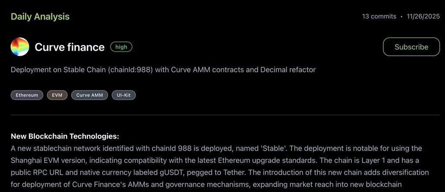Open the Curve finance project title
This screenshot has height=192, width=445.
[69, 47]
